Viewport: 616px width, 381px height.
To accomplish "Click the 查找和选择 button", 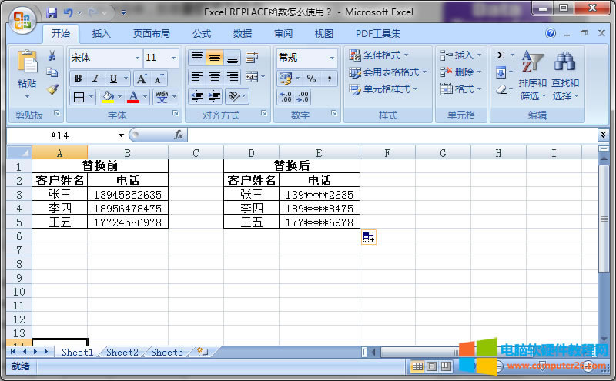I will [x=565, y=77].
